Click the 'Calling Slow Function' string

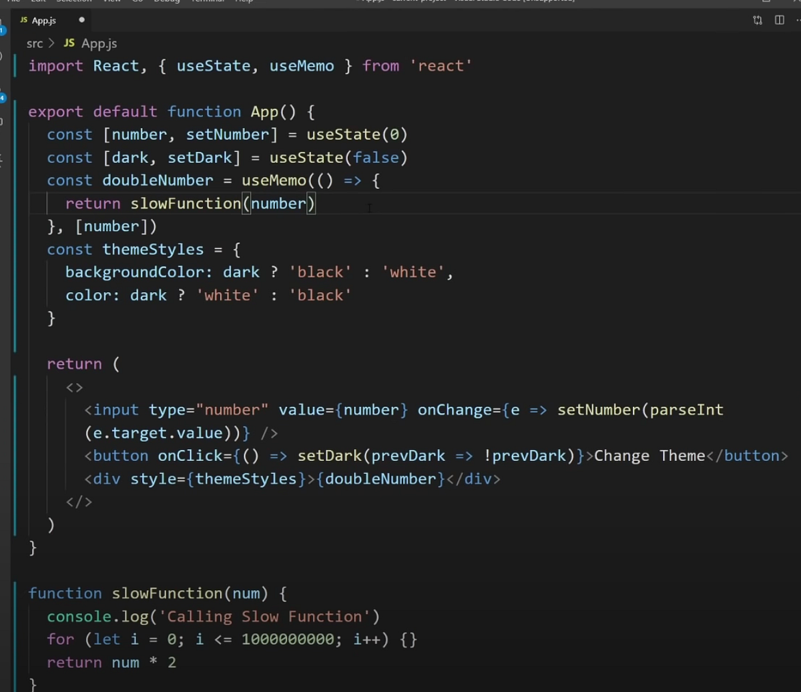pyautogui.click(x=264, y=617)
